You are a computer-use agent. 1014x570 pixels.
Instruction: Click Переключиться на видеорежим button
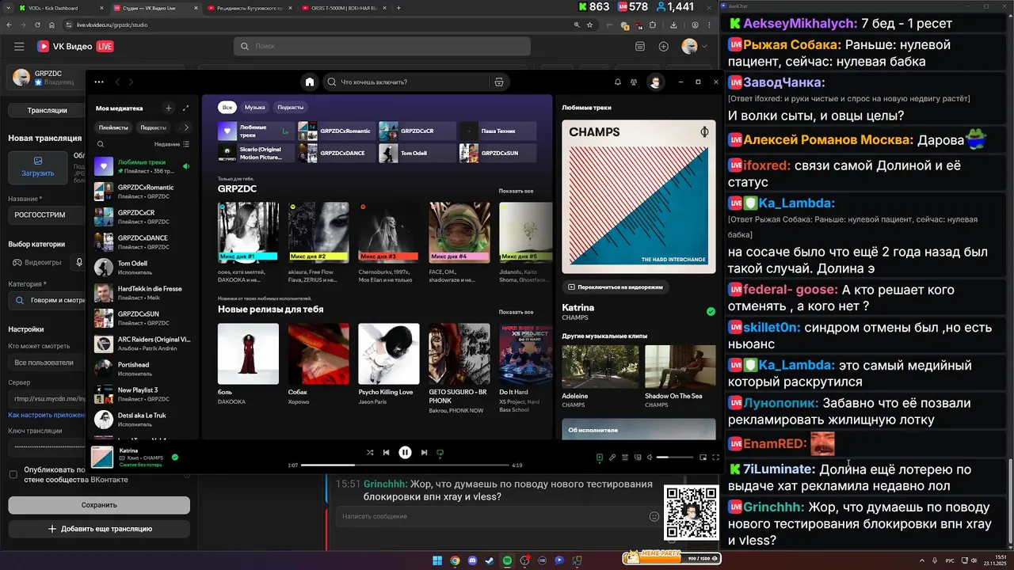(615, 287)
